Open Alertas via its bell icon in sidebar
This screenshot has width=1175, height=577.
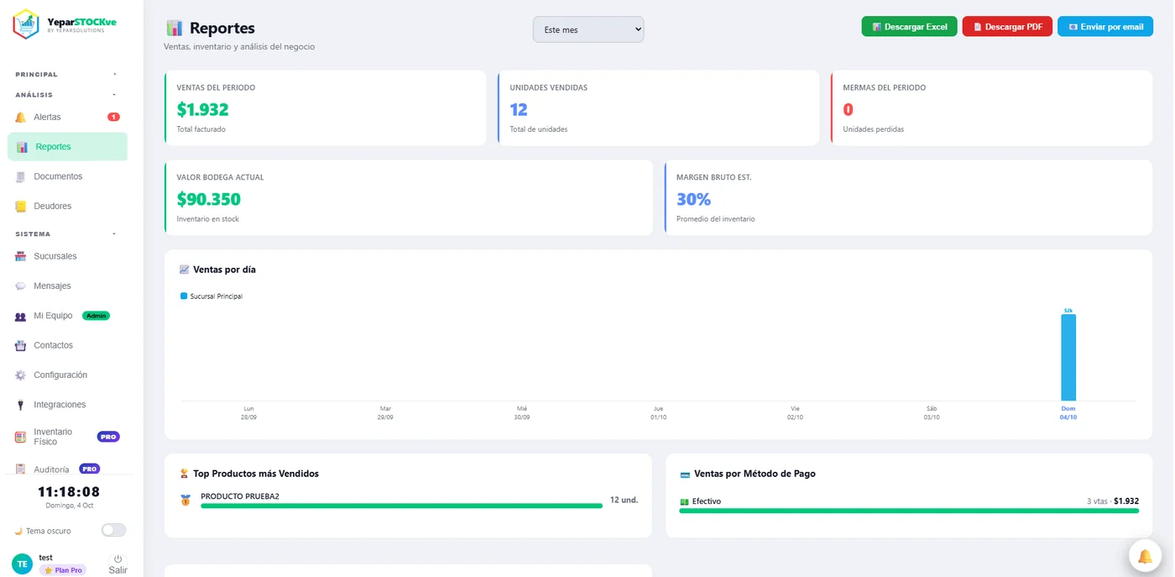coord(21,117)
